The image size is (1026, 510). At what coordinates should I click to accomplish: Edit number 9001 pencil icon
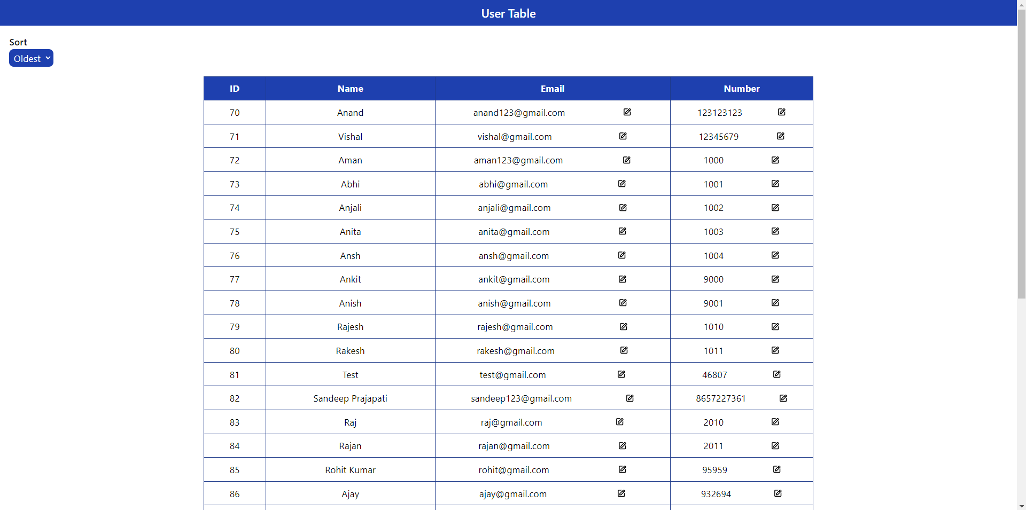pos(775,303)
